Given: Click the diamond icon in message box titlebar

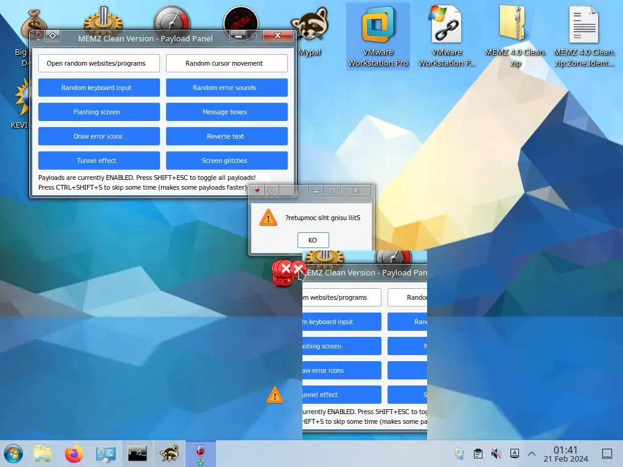Looking at the screenshot, I should (x=272, y=190).
